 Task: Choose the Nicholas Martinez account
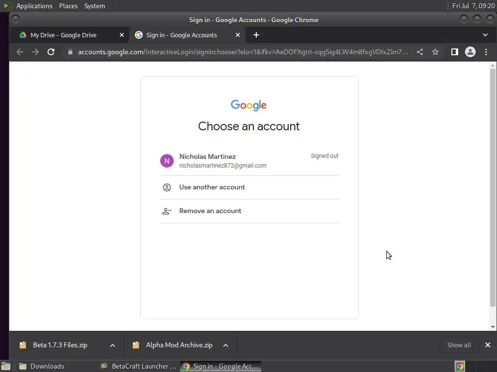point(249,161)
